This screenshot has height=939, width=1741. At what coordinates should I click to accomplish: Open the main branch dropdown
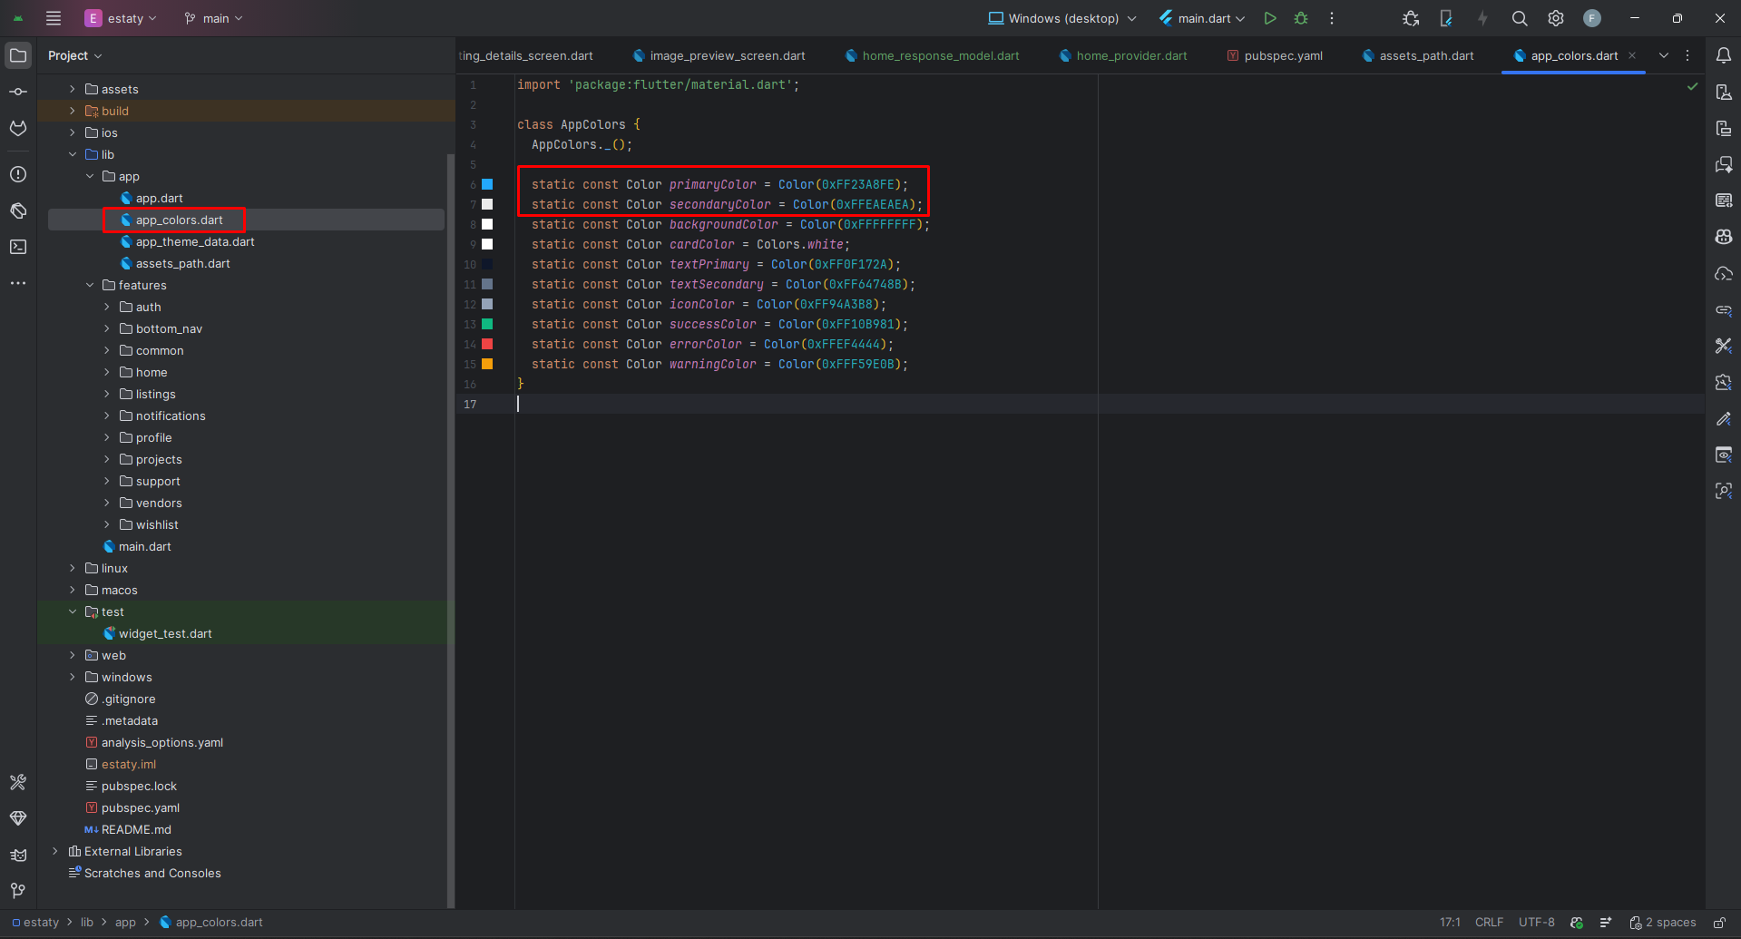pos(214,18)
